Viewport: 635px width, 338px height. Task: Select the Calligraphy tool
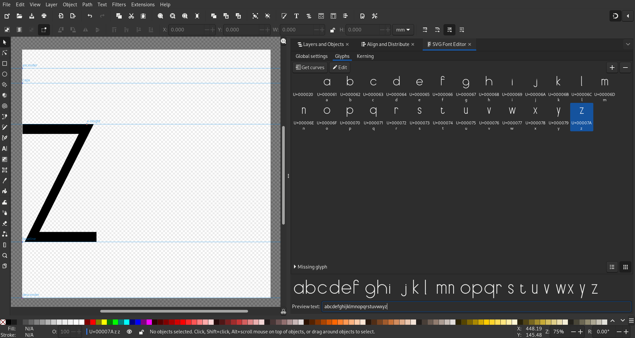click(x=5, y=138)
